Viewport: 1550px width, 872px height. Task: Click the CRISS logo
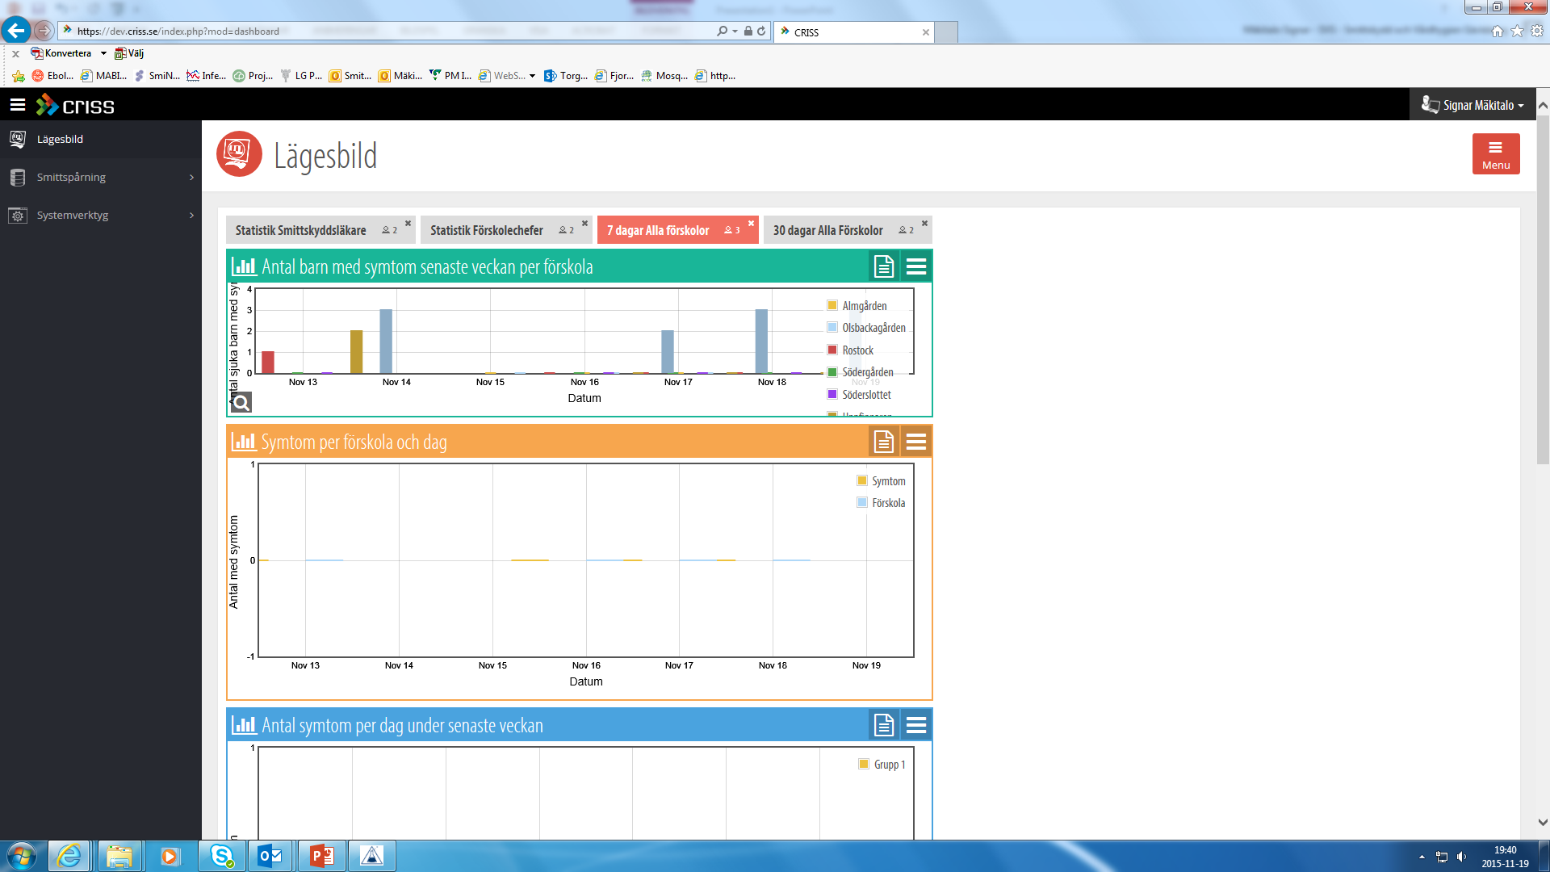[75, 105]
